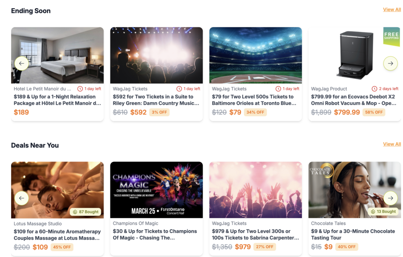Click the Chocolate Tasting Tour deal title
This screenshot has width=403, height=257.
[353, 235]
